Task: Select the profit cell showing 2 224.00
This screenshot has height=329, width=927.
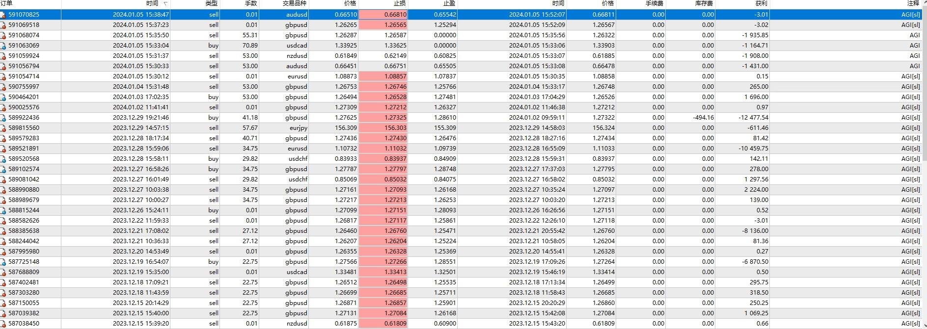Action: (756, 190)
